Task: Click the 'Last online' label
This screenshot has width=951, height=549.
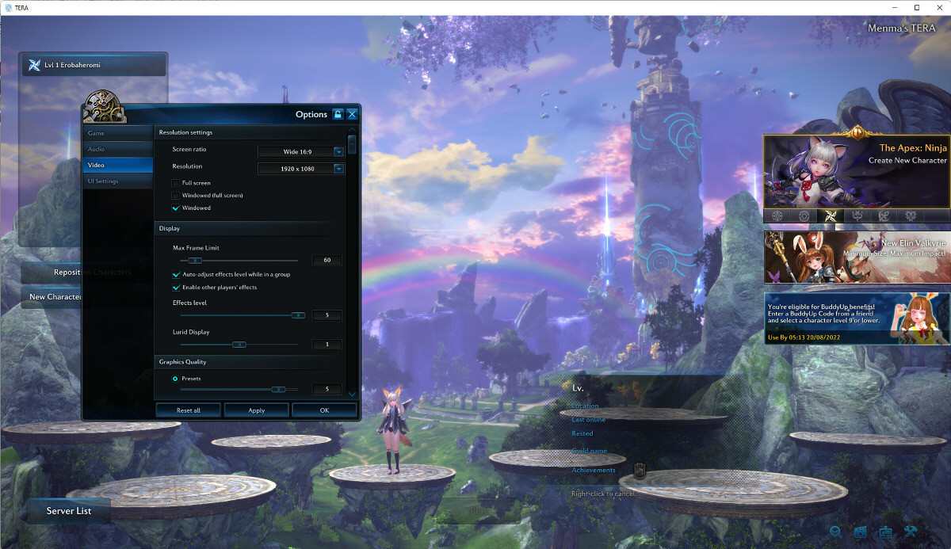Action: coord(589,420)
